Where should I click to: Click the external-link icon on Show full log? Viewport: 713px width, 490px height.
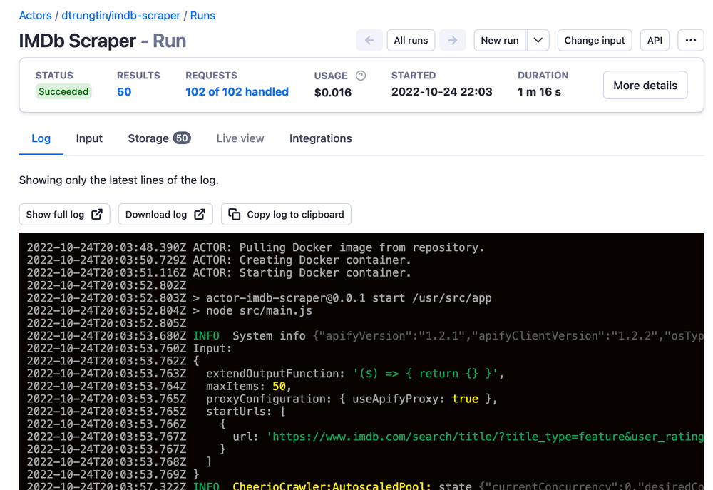pos(97,214)
